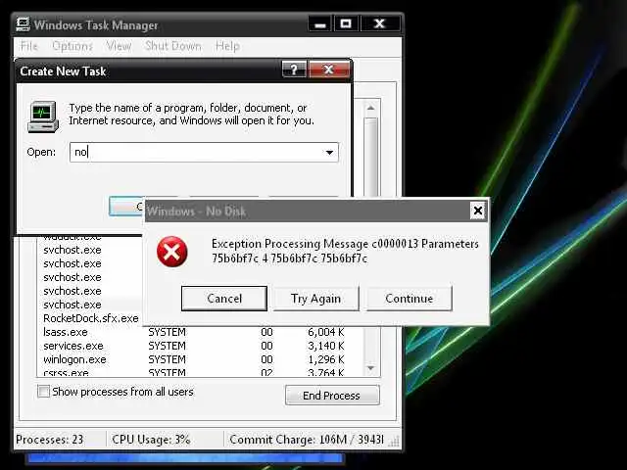Screen dimensions: 627x470
Task: Click the process list scroll up arrow
Action: pyautogui.click(x=371, y=108)
